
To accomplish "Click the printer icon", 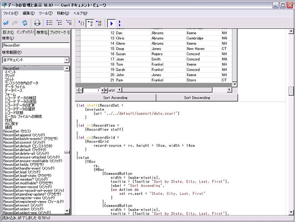I will tap(37, 22).
